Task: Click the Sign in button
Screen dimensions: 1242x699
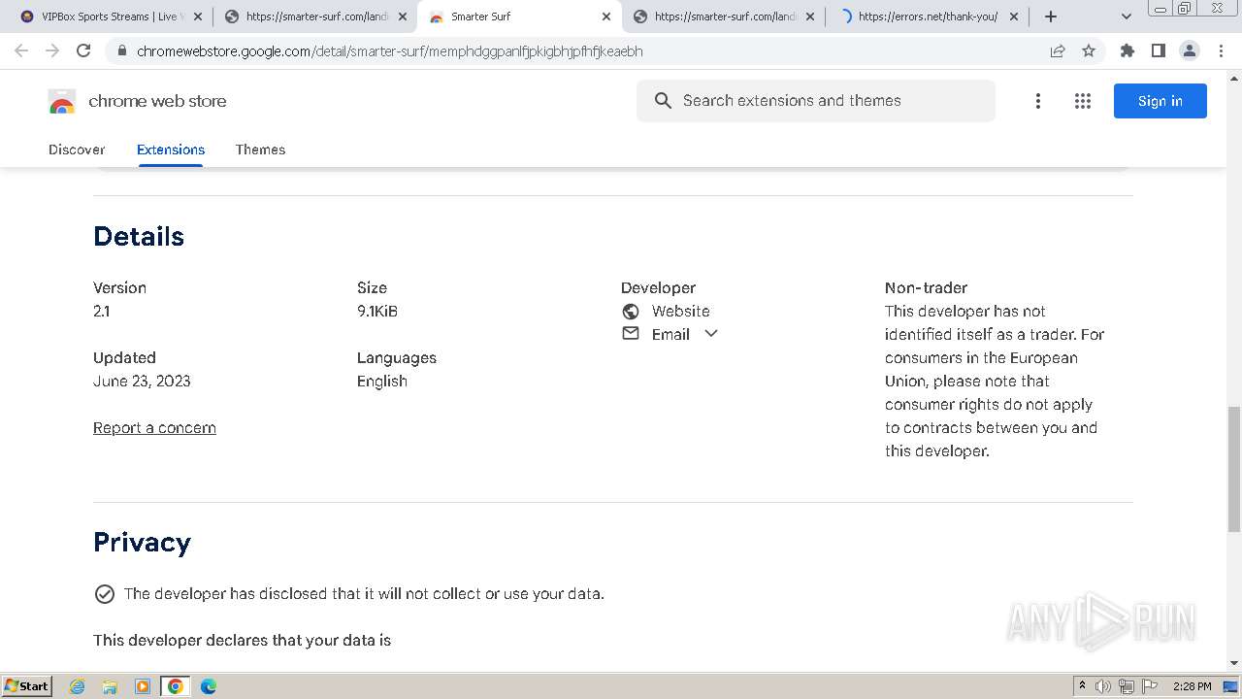Action: click(1160, 101)
